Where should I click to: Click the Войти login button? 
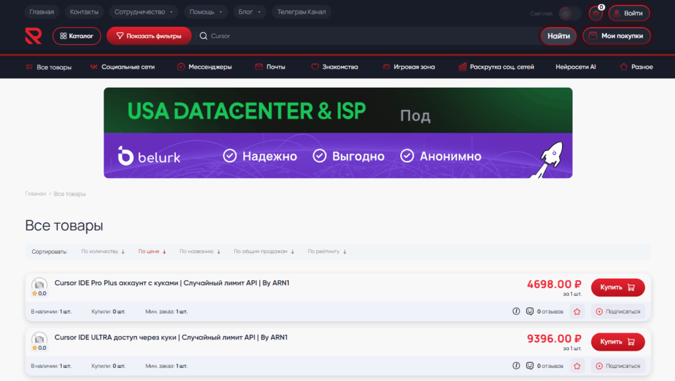click(x=629, y=13)
